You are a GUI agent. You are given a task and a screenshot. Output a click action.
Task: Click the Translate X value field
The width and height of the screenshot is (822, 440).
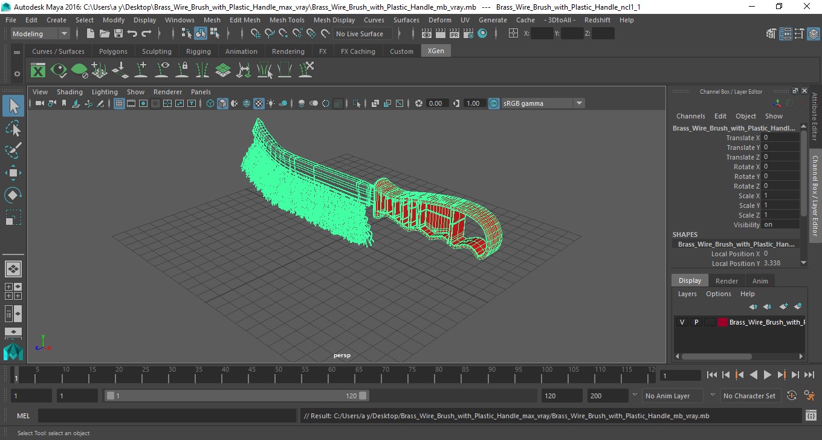click(780, 138)
